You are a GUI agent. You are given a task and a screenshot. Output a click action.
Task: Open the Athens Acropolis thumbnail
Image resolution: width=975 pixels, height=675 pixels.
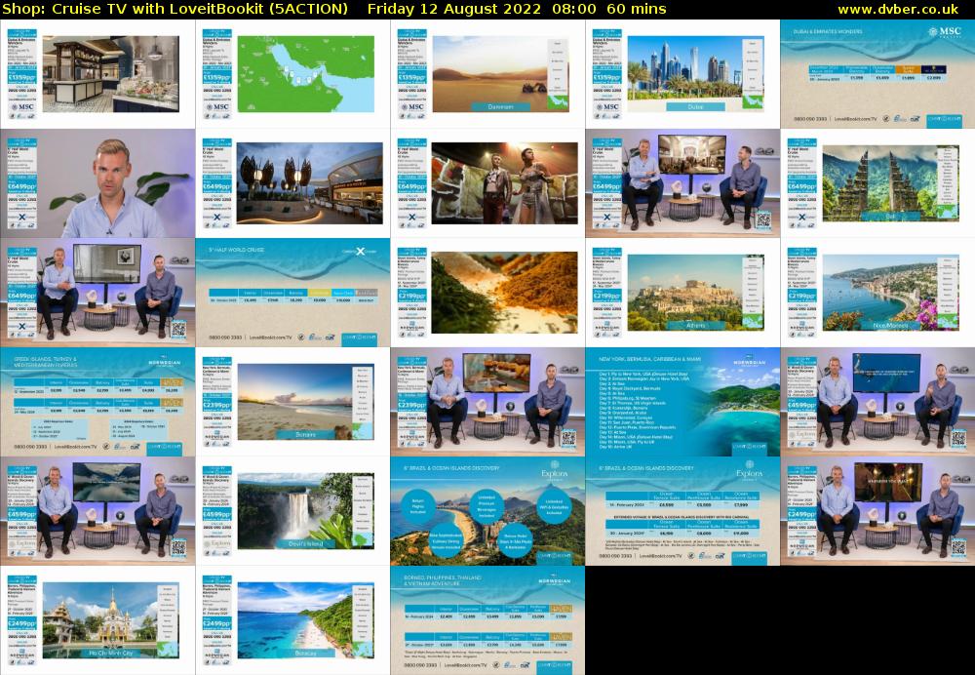pyautogui.click(x=682, y=293)
